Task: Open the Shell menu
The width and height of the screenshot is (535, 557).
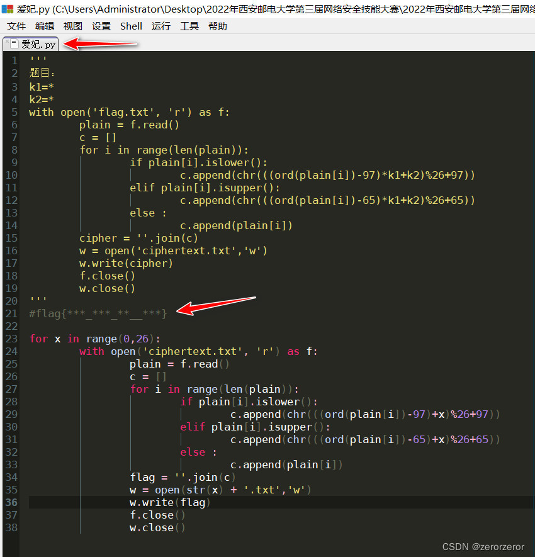Action: click(131, 26)
